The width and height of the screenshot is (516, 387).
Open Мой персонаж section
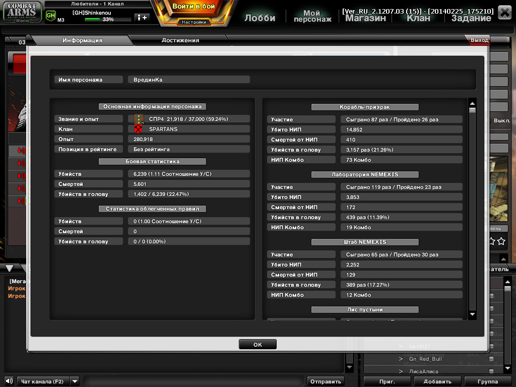[312, 16]
